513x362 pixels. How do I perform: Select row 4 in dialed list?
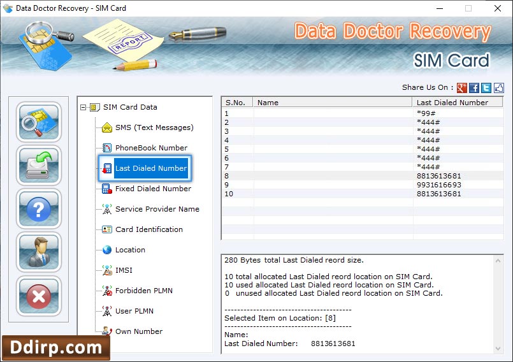[x=363, y=140]
